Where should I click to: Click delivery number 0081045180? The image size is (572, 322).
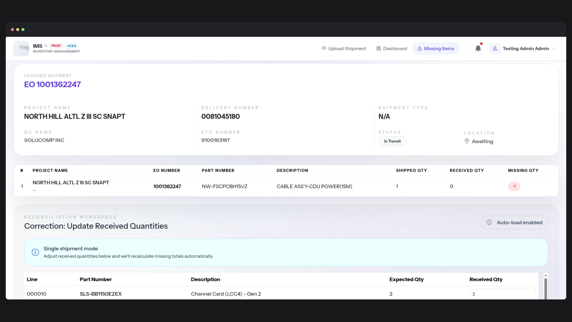coord(220,117)
